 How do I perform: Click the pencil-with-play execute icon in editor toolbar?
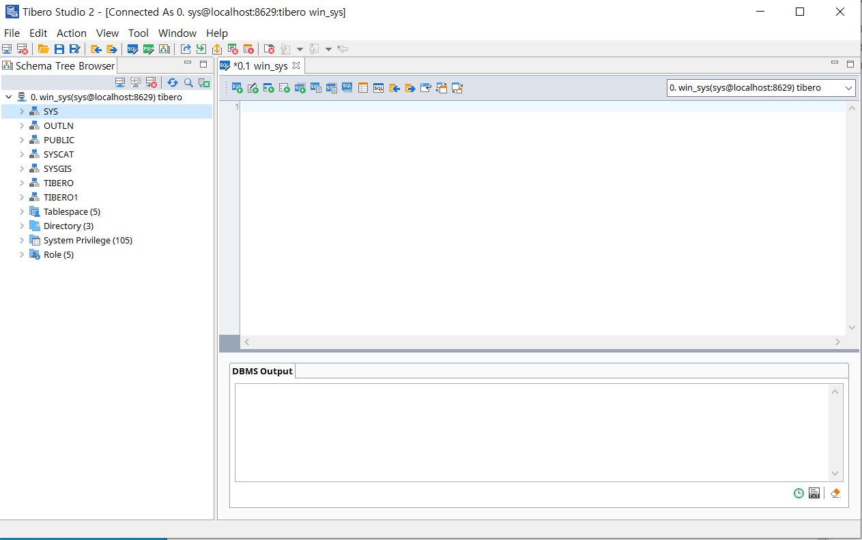tap(253, 88)
